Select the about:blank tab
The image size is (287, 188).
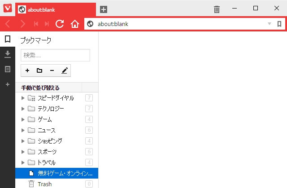point(56,9)
